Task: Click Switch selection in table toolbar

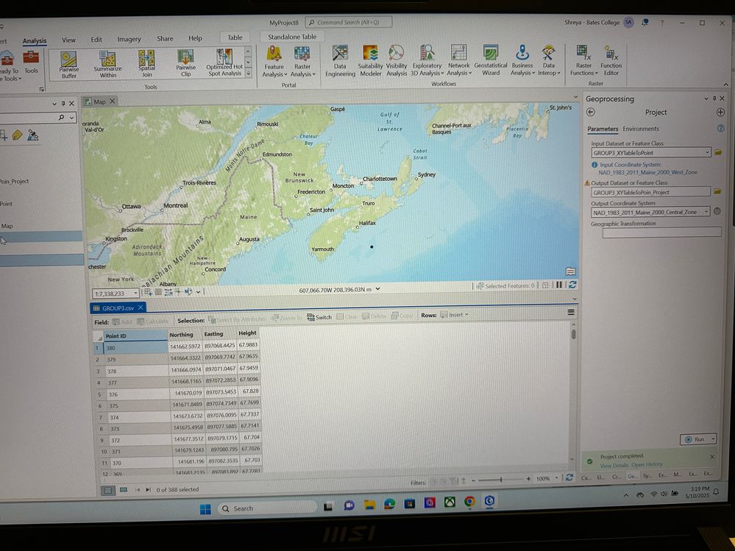Action: point(319,317)
